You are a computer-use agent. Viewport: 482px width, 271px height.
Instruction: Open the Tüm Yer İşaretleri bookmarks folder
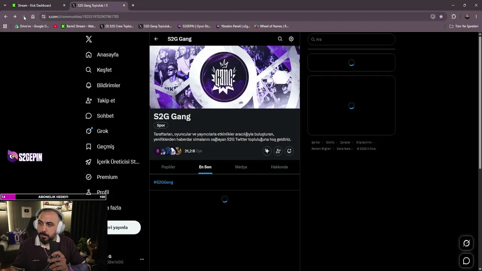point(464,26)
